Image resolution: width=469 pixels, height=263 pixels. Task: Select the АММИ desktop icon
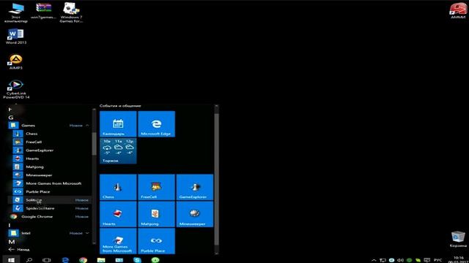pos(458,12)
